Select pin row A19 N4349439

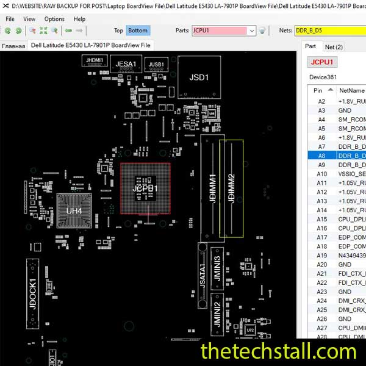click(337, 256)
